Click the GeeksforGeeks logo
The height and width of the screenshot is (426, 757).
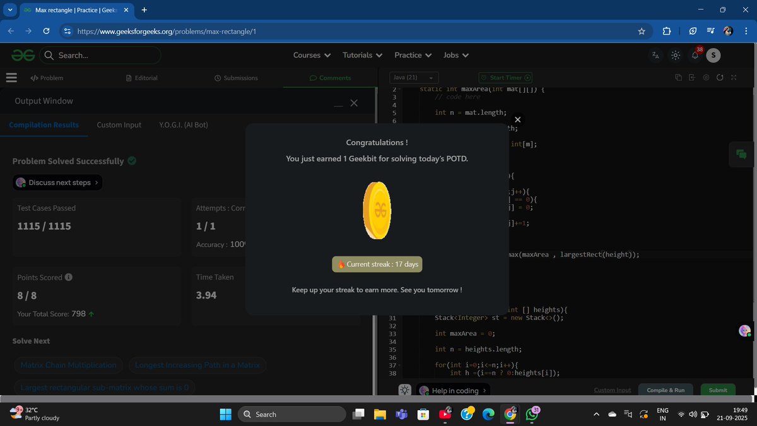point(23,56)
